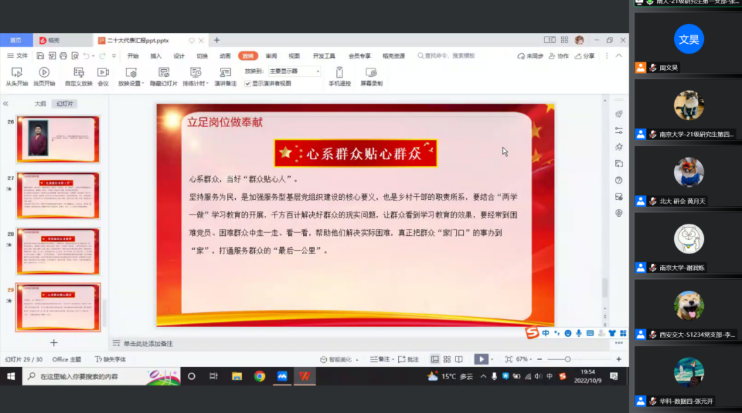Viewport: 742px width, 413px height.
Task: Open the 视图 ribbon tab
Action: (294, 56)
